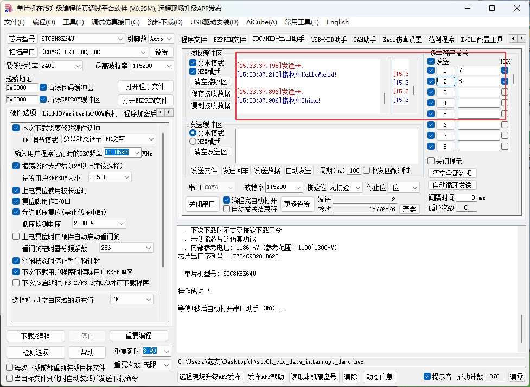Image resolution: width=530 pixels, height=387 pixels.
Task: Expand the (COM6) USB-CDC serial port dropdown
Action: click(x=143, y=53)
